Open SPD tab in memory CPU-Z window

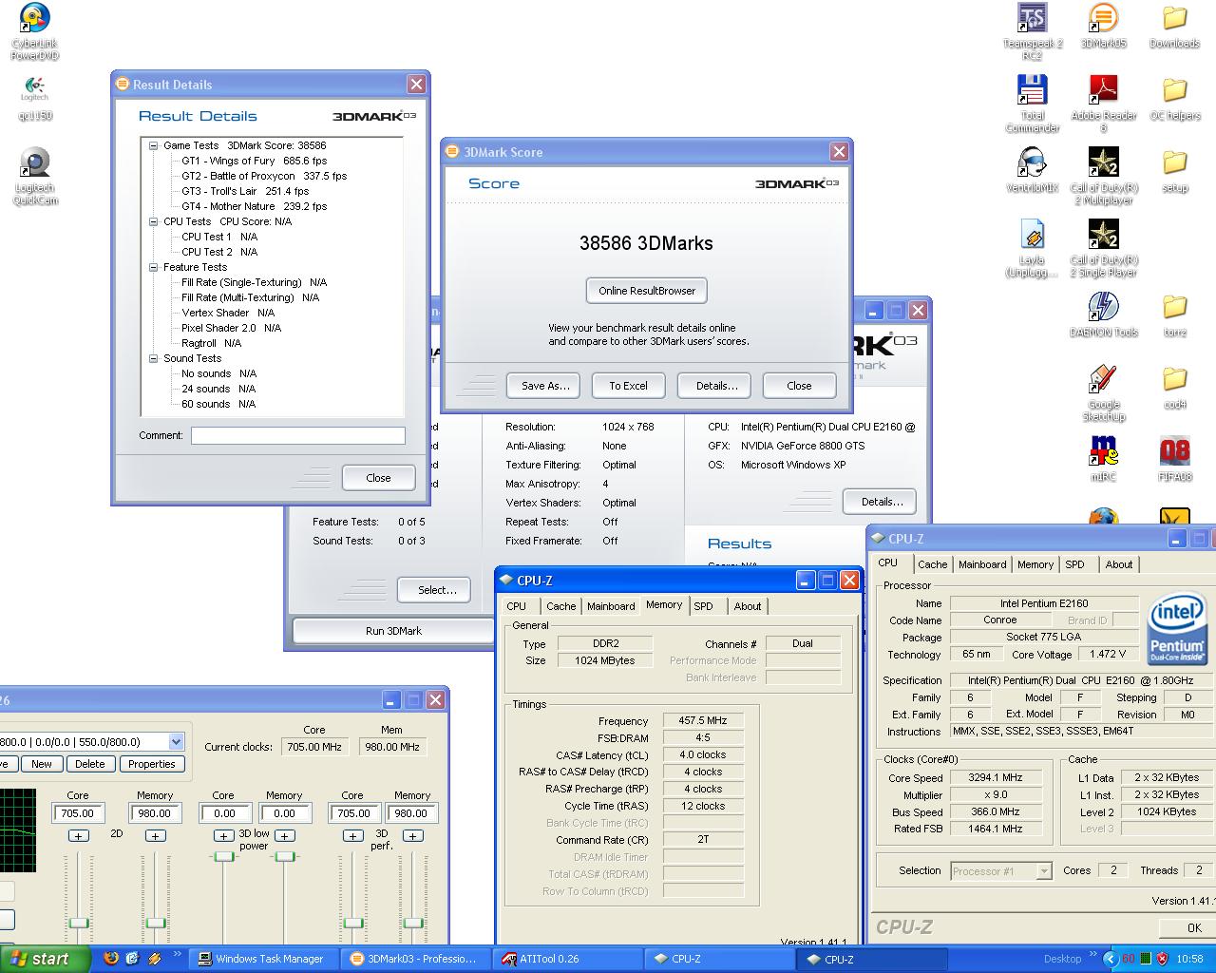[x=703, y=606]
